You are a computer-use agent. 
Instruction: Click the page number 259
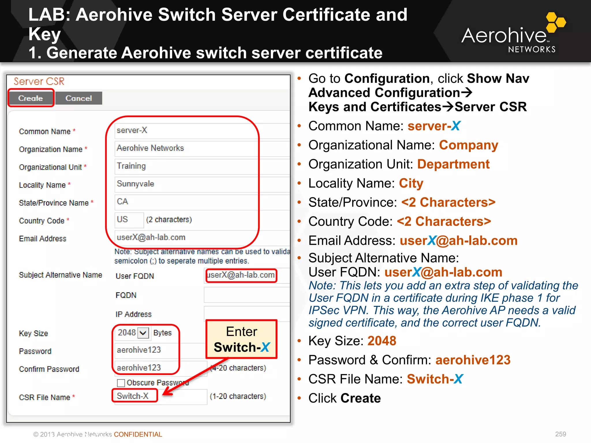(x=561, y=434)
